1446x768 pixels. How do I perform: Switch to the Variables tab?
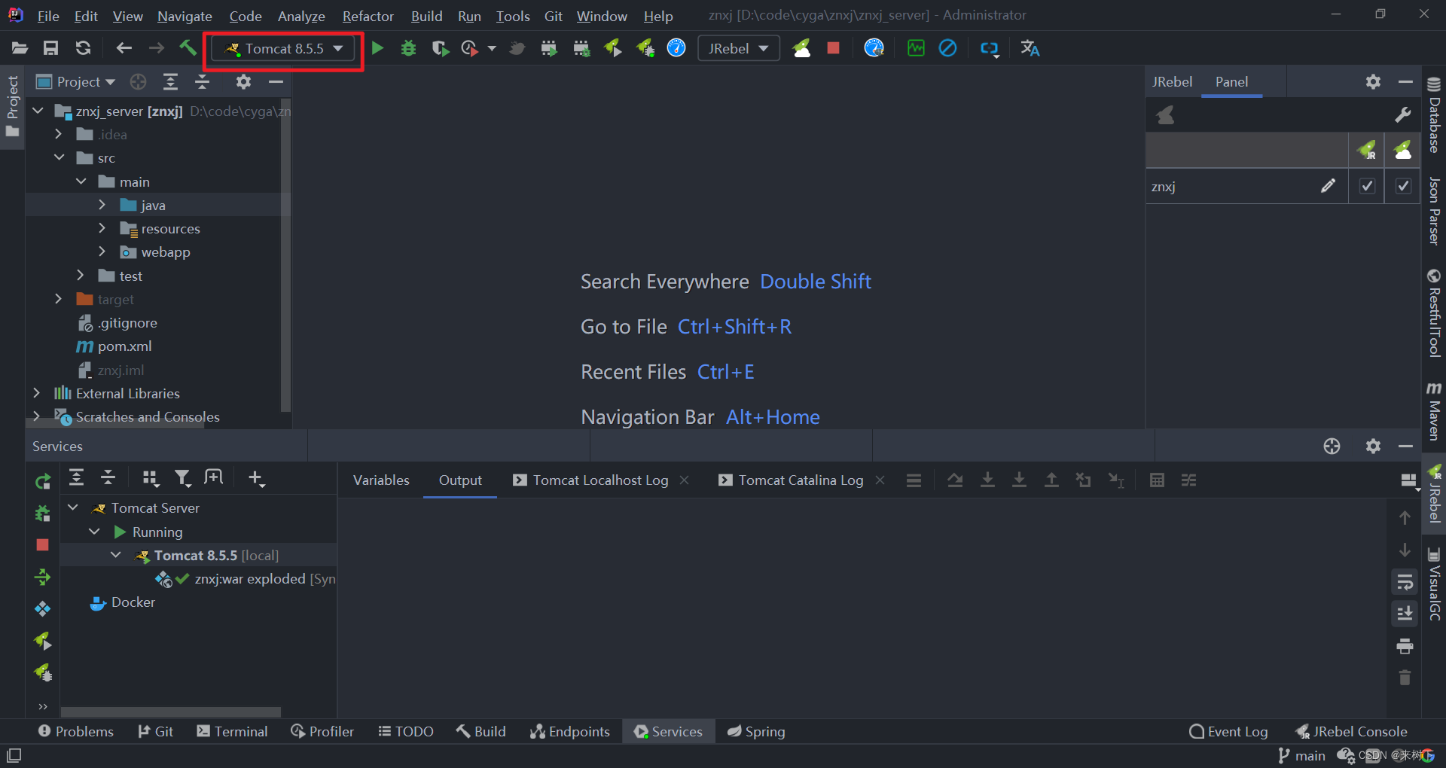tap(381, 480)
